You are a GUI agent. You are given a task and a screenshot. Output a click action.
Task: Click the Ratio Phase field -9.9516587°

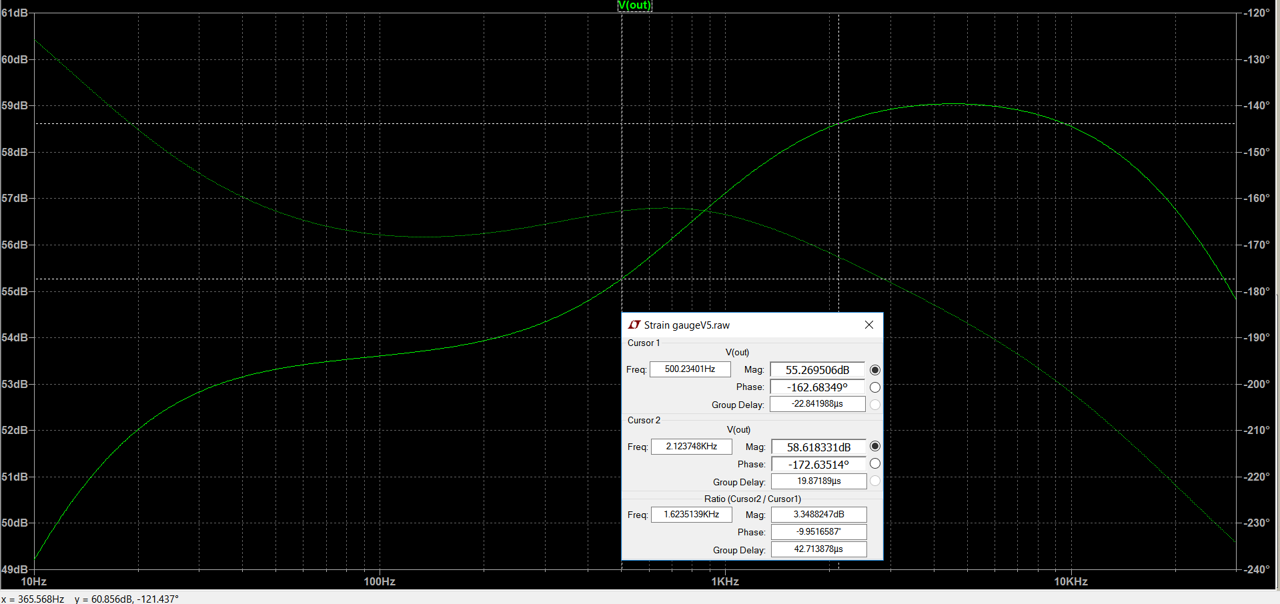coord(819,532)
